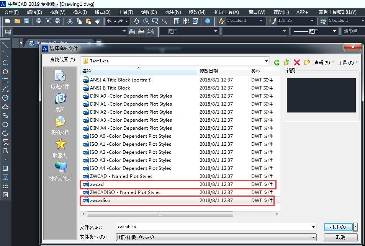Image resolution: width=365 pixels, height=246 pixels.
Task: Select the Hatch tool in left toolbar
Action: (5, 168)
